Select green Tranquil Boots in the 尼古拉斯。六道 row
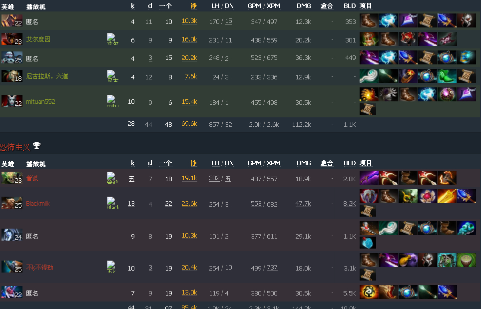The width and height of the screenshot is (481, 309). pos(447,76)
